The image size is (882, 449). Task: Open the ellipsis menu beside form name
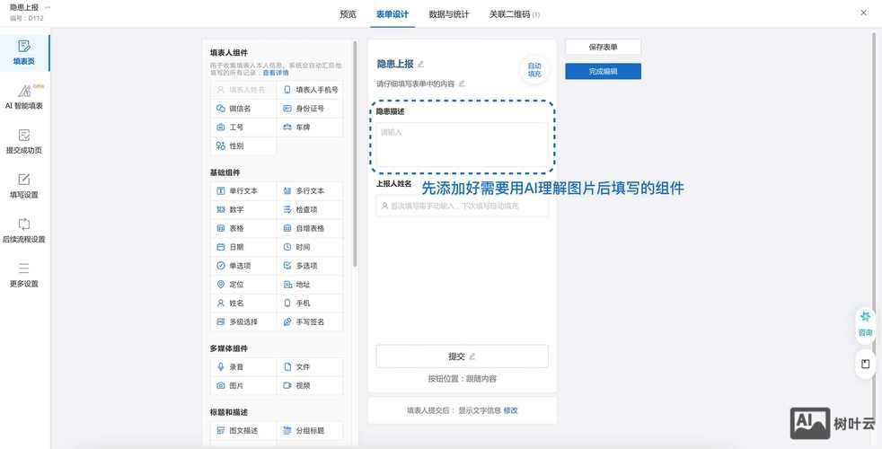tap(48, 7)
